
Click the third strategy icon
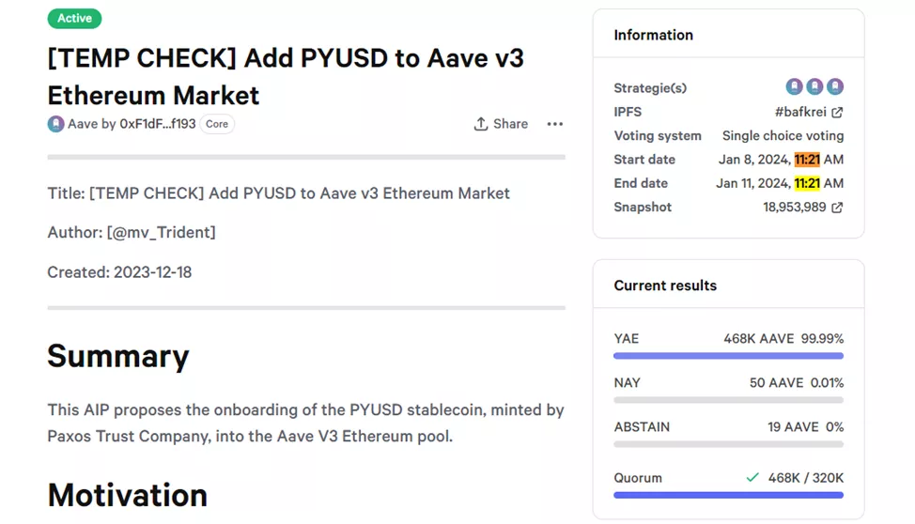pyautogui.click(x=834, y=87)
